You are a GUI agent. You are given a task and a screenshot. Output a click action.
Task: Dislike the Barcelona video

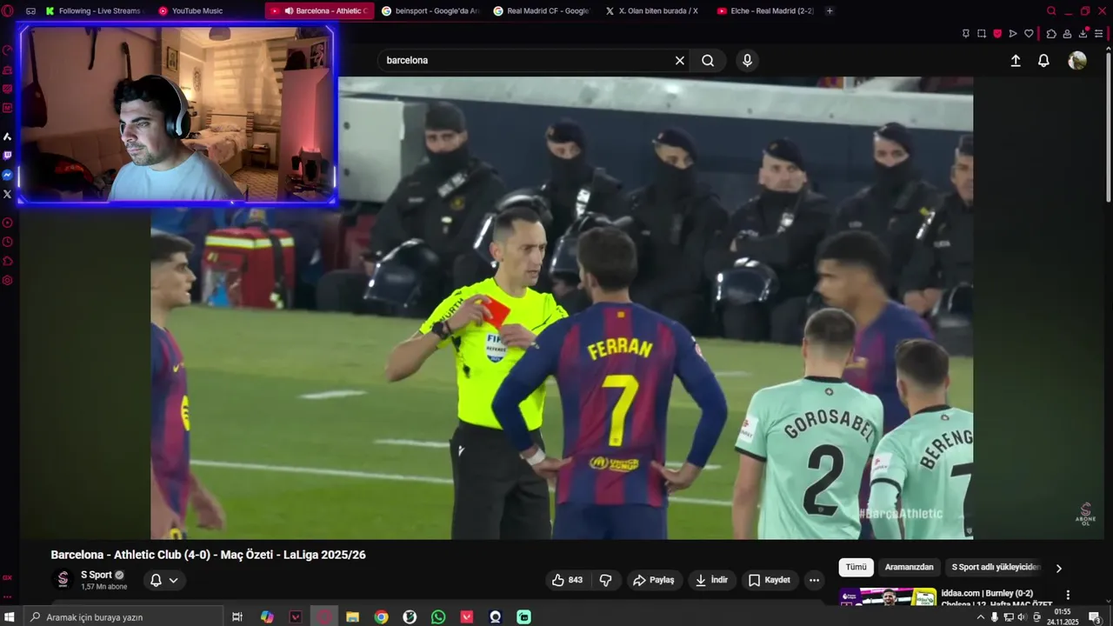(606, 580)
